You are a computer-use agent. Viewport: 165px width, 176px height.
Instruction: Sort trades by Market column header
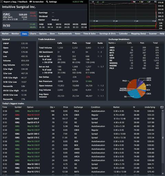pos(116,107)
